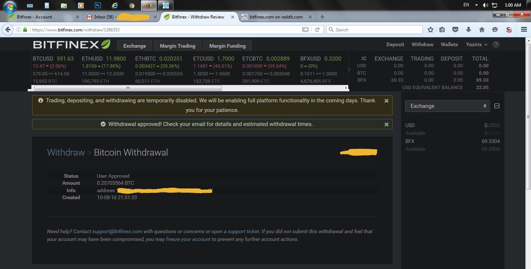
Task: Select the ETCUSD ticker
Action: [214, 69]
